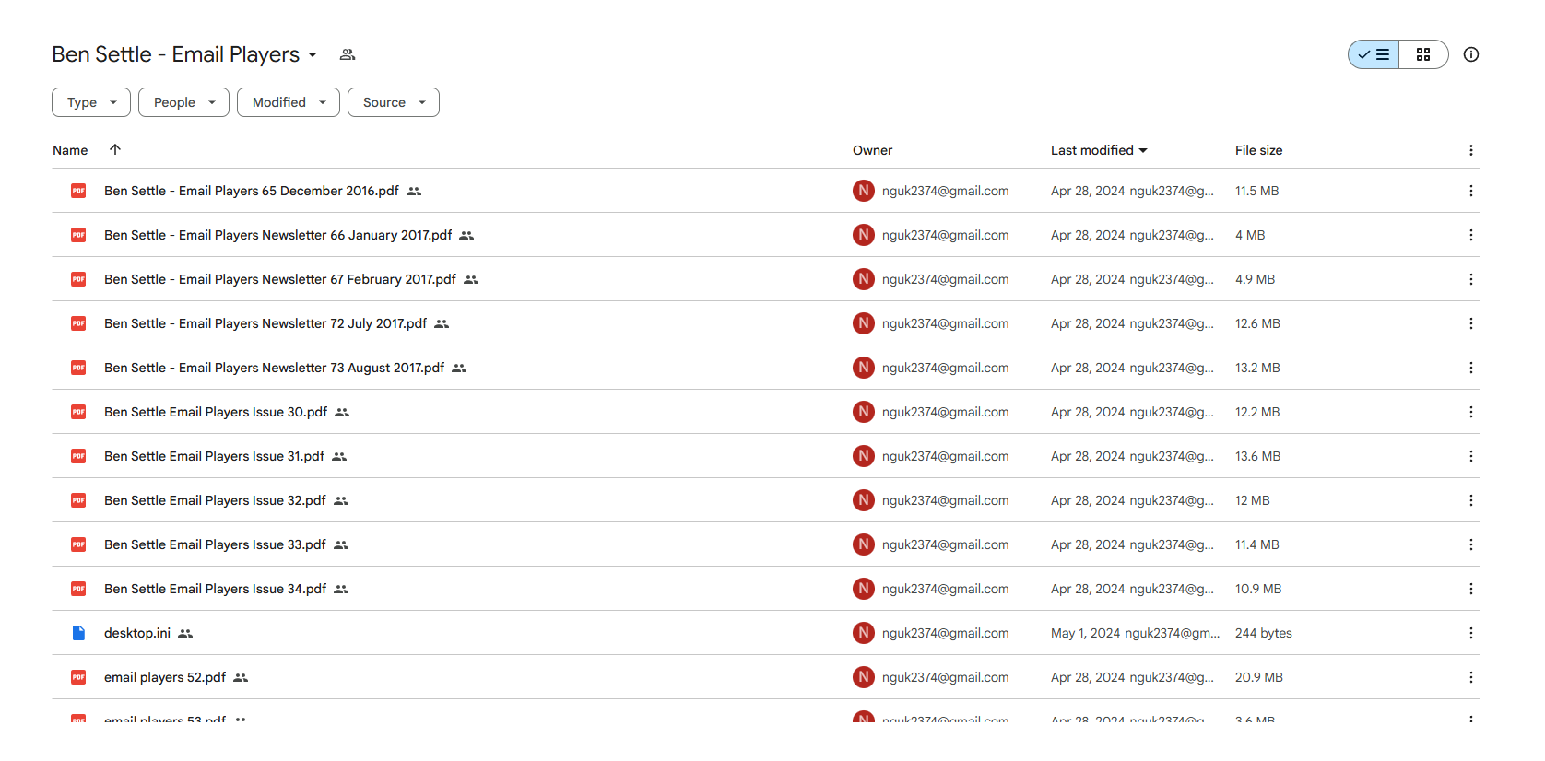Click shared icon next to Issue 30.pdf
The image size is (1545, 761).
[342, 412]
